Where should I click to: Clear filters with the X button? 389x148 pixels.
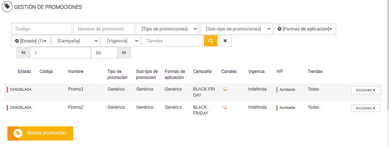[225, 41]
